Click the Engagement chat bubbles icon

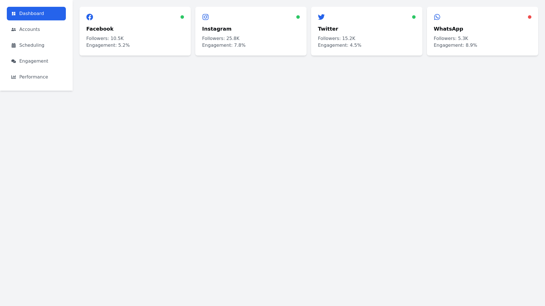[14, 61]
